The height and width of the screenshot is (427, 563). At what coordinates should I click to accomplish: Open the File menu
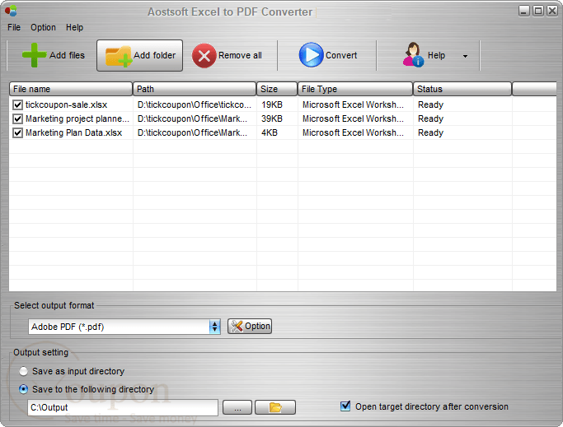[x=14, y=27]
